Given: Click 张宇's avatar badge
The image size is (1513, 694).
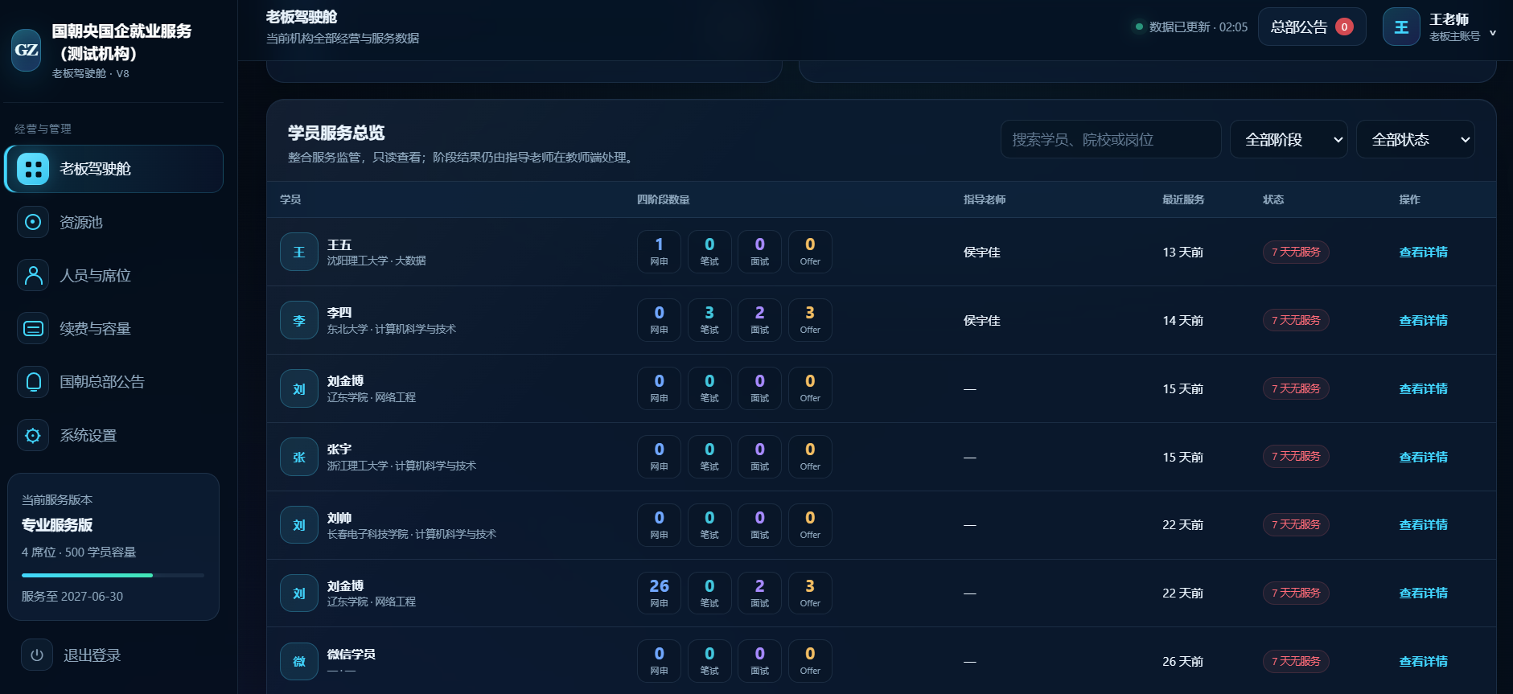Looking at the screenshot, I should 299,457.
